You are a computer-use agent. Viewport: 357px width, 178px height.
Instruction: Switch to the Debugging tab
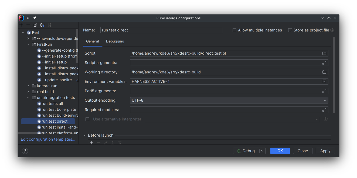tap(115, 41)
